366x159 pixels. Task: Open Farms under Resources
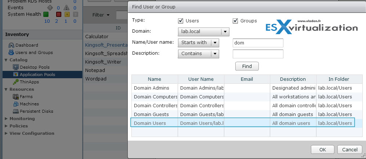pyautogui.click(x=26, y=97)
